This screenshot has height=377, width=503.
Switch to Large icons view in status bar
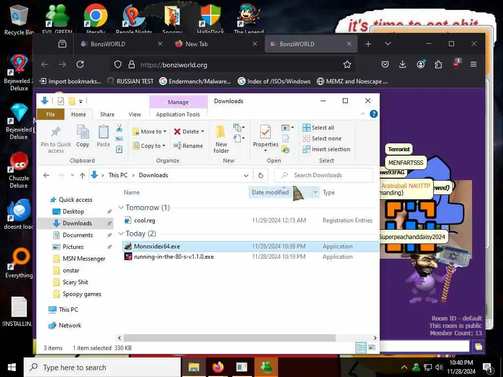[x=372, y=348]
